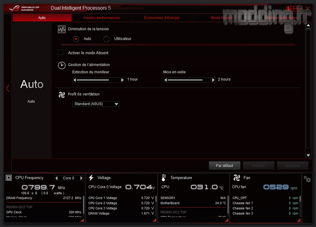The width and height of the screenshot is (316, 227).
Task: Expand the Fan panel via red corner triangle
Action: pyautogui.click(x=299, y=220)
